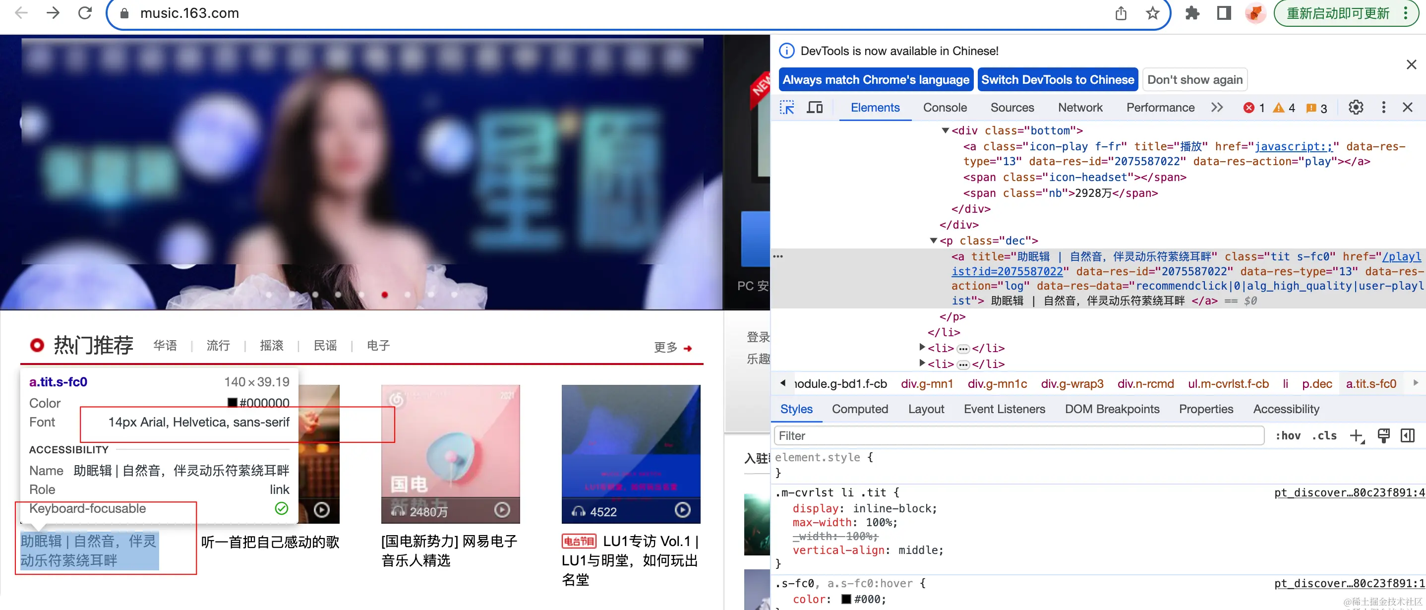Select the Computed pane tab

click(859, 409)
